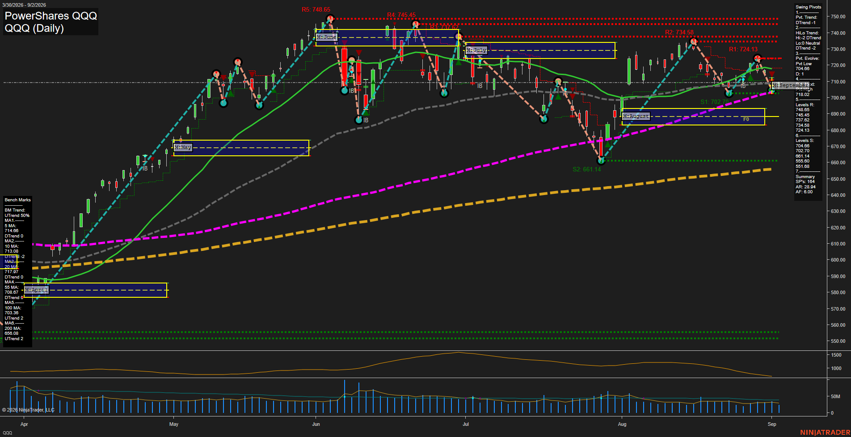Select the R4: 745.45 resistance label

[x=401, y=15]
